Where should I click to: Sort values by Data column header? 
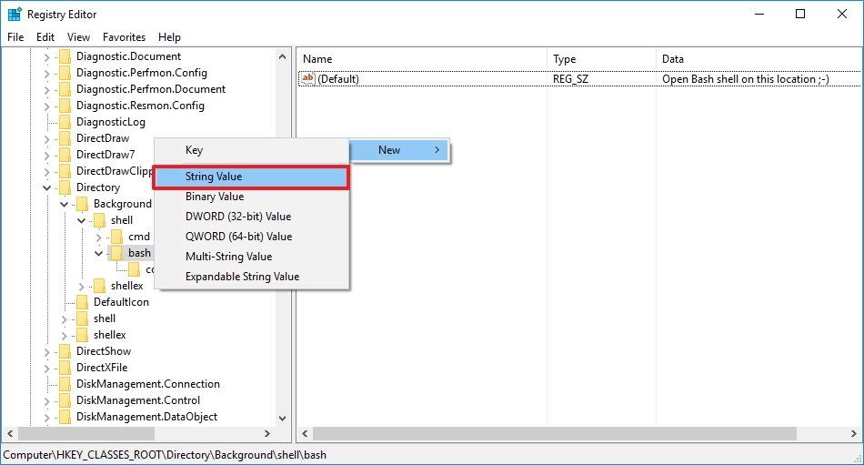(x=759, y=59)
